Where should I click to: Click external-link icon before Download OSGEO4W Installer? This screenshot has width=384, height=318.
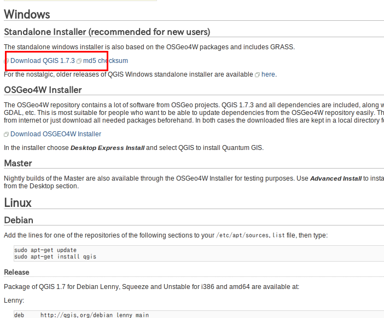[x=6, y=135]
